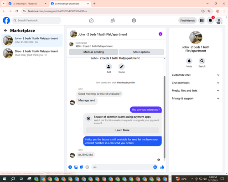Open the emoji picker
Image resolution: width=228 pixels, height=182 pixels.
155,167
